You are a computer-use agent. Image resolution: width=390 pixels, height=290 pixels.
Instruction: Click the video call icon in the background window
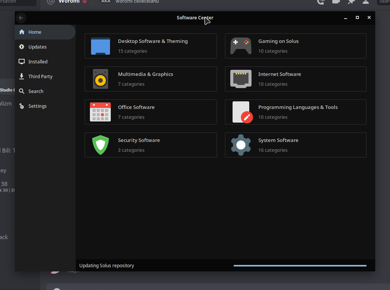(336, 2)
